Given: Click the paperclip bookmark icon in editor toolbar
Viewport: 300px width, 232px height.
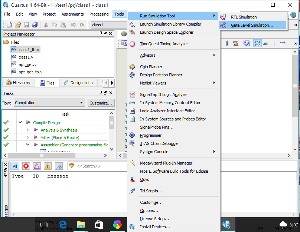Looking at the screenshot, I should pos(227,43).
